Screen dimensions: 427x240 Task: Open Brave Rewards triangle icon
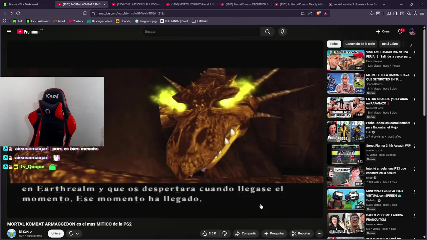pyautogui.click(x=326, y=13)
